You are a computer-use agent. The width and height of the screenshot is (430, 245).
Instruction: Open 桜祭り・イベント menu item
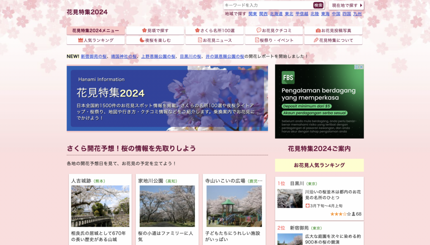click(x=274, y=40)
